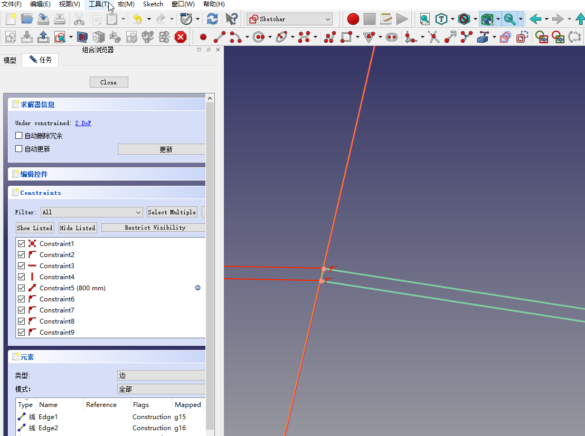585x436 pixels.
Task: Click the scissors Cut icon
Action: tap(79, 18)
